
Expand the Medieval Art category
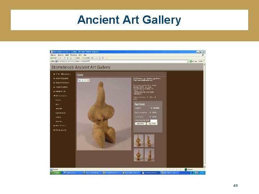59,91
